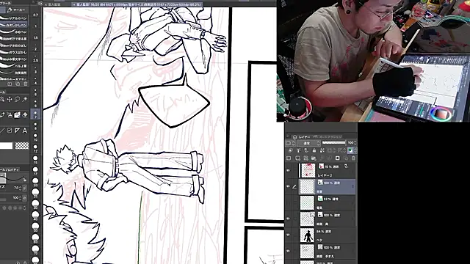Viewport: 470px width, 264px height.
Task: Select the text tool A icon
Action: tap(24, 131)
